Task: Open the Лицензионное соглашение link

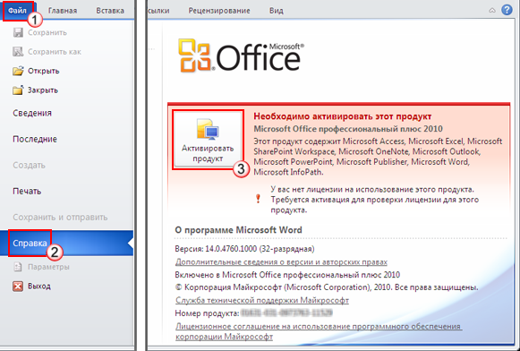Action: pyautogui.click(x=319, y=331)
